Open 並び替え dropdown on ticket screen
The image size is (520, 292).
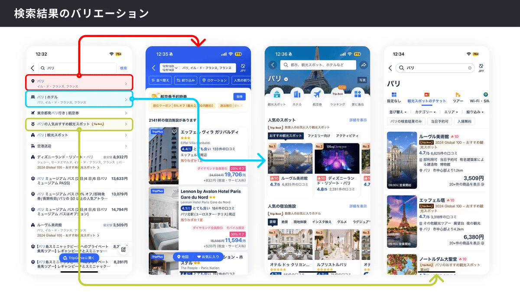coord(397,112)
